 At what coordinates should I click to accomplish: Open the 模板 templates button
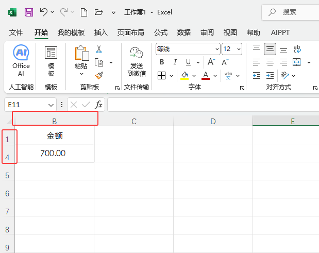coord(51,61)
